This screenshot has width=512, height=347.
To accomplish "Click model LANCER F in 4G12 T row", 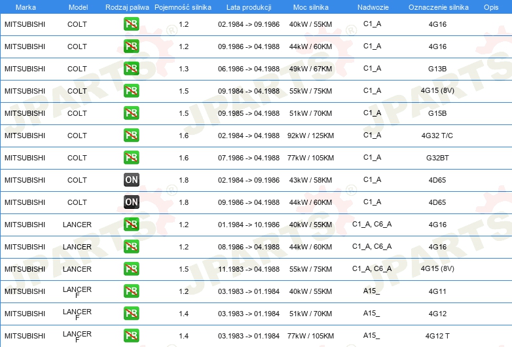I will tap(77, 337).
